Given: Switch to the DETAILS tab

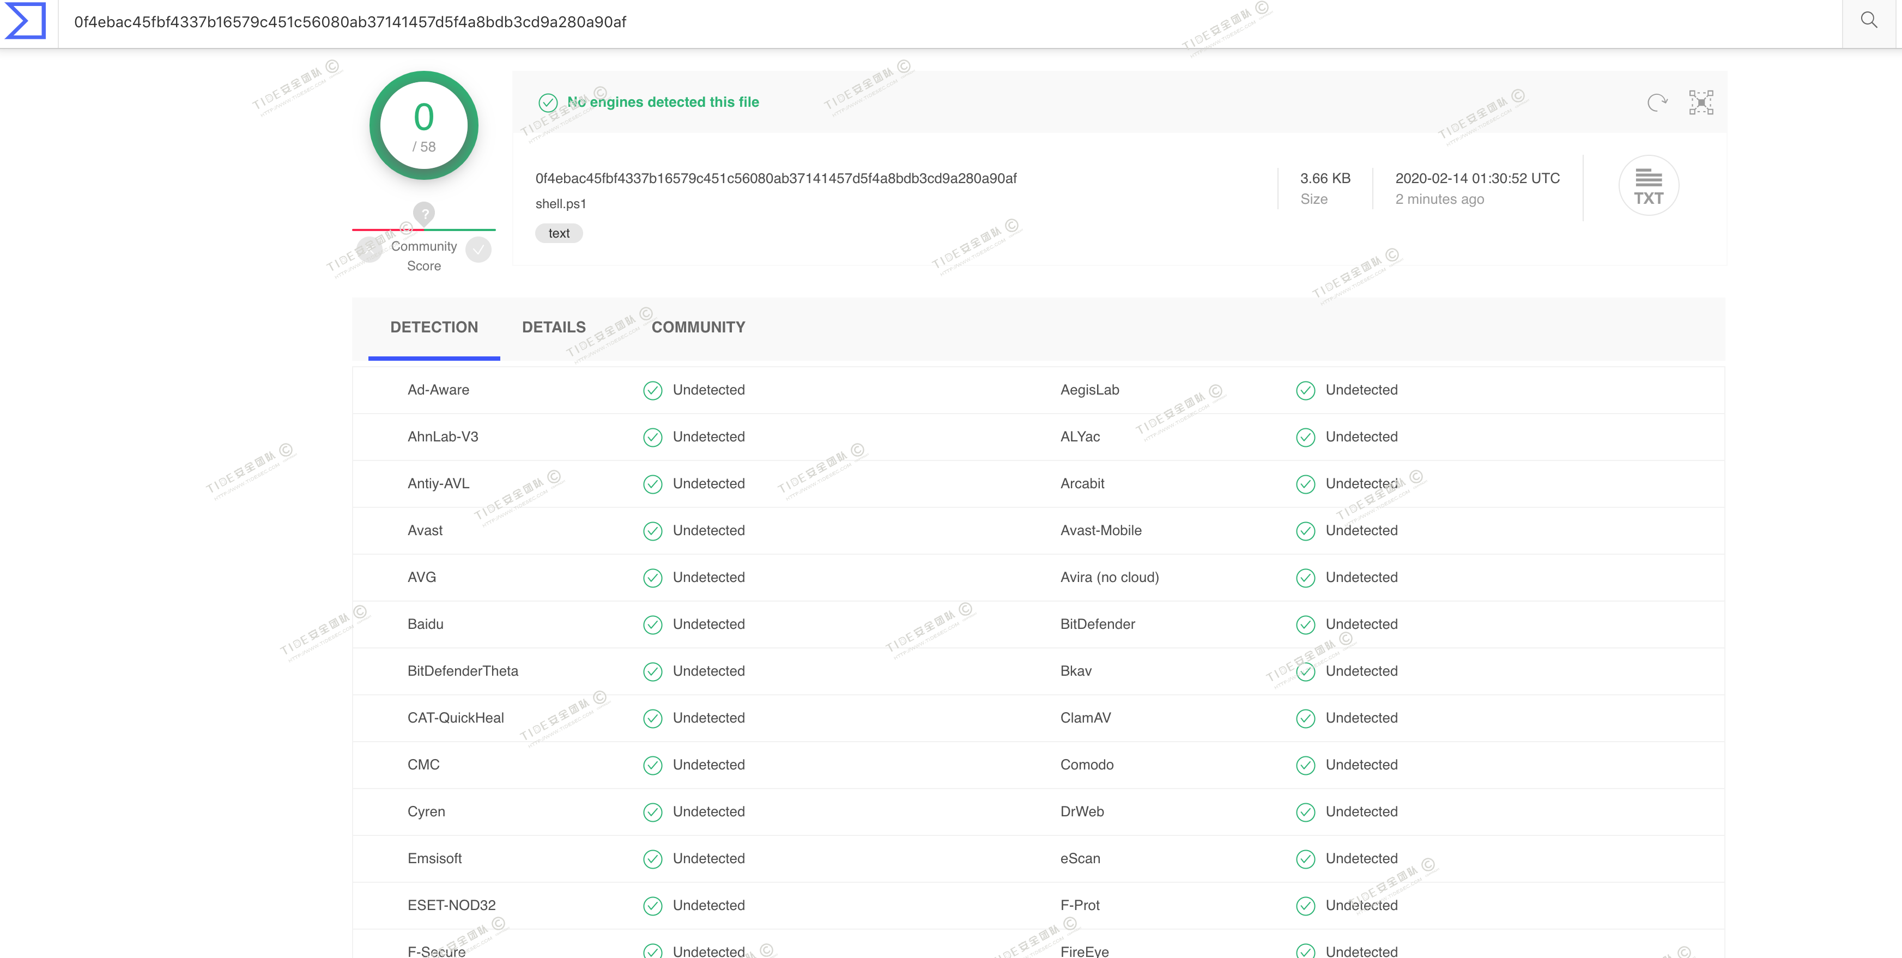Looking at the screenshot, I should pos(554,327).
